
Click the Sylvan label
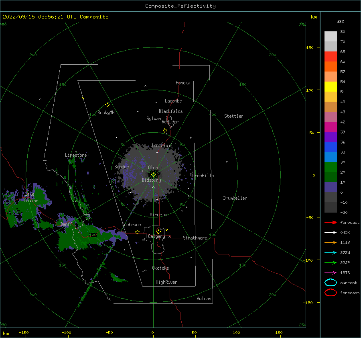[x=154, y=118]
